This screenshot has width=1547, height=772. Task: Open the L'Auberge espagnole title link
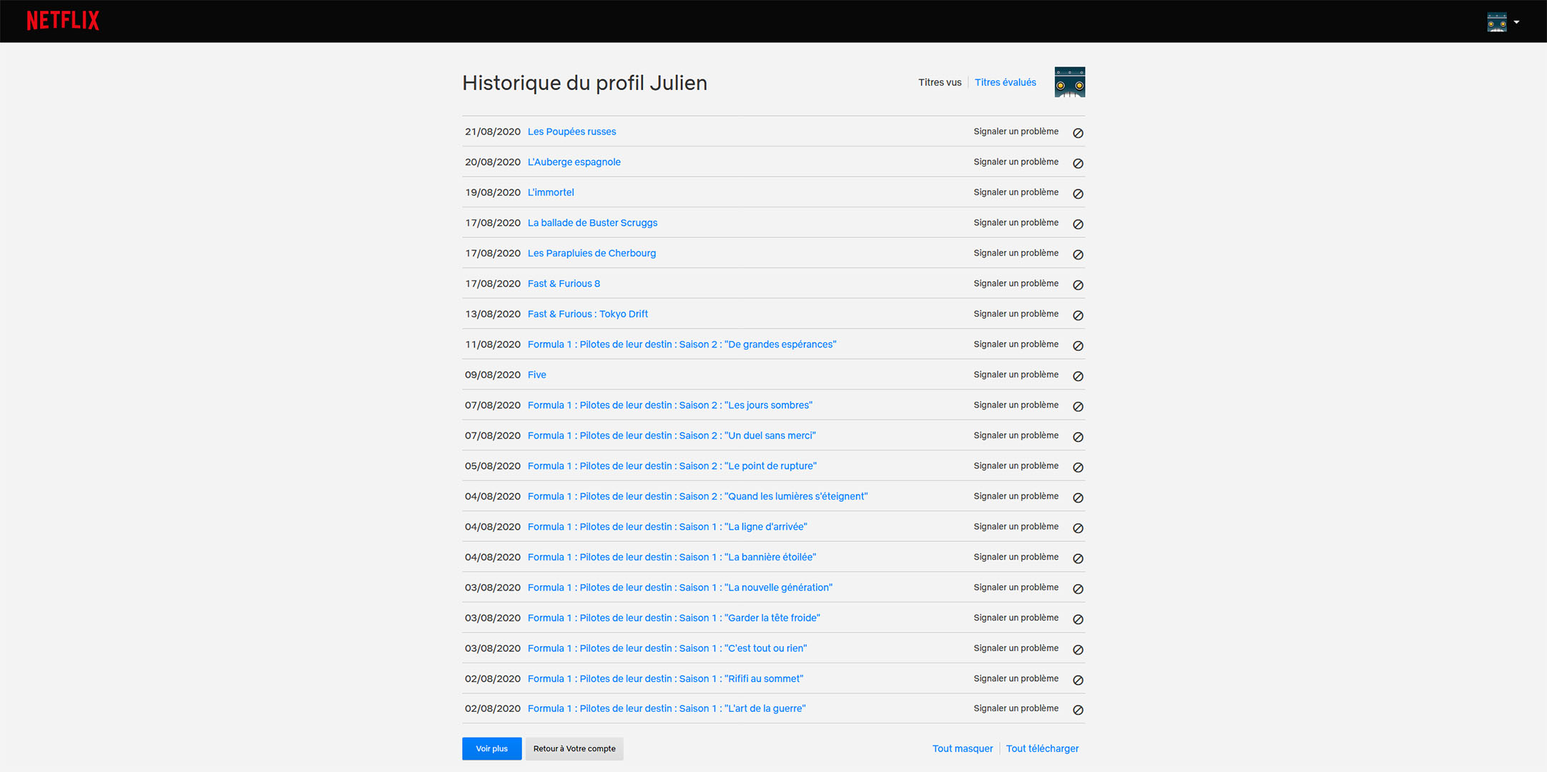click(x=574, y=162)
